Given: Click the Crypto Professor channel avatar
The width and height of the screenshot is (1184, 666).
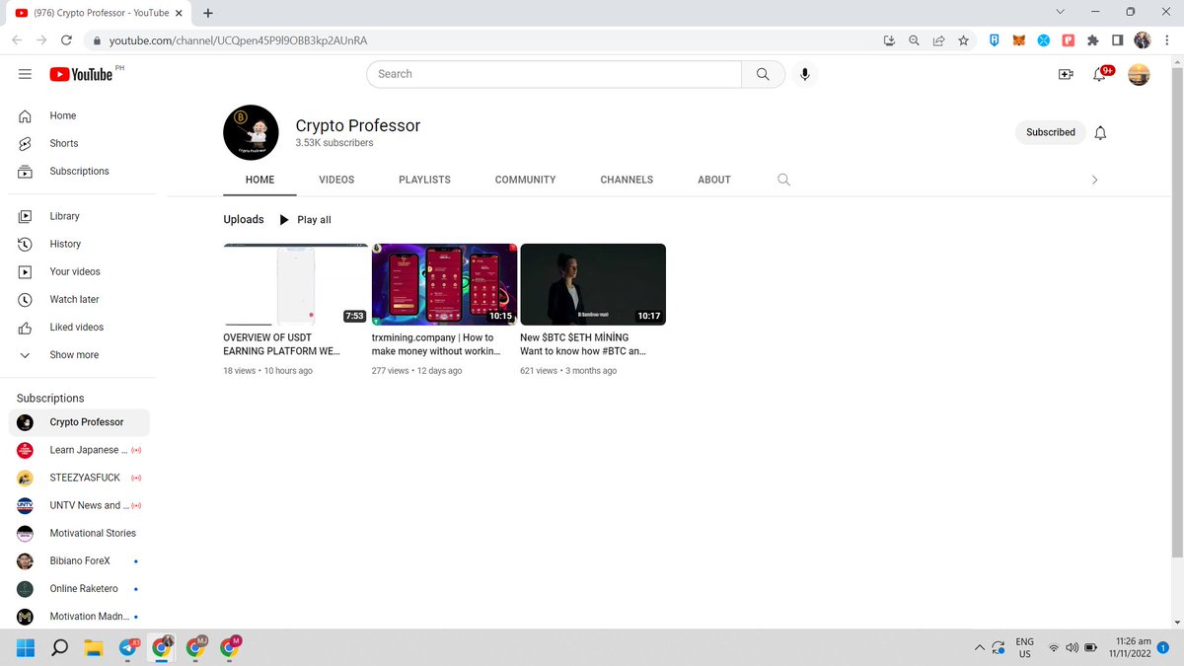Looking at the screenshot, I should 251,132.
